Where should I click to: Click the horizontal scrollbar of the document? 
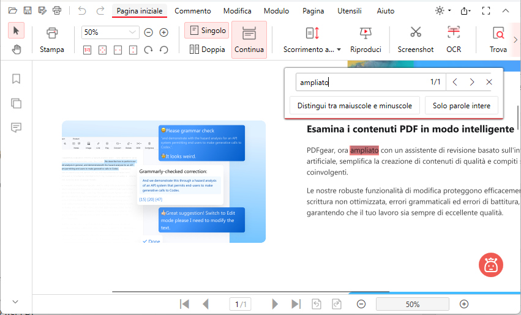pyautogui.click(x=250, y=292)
